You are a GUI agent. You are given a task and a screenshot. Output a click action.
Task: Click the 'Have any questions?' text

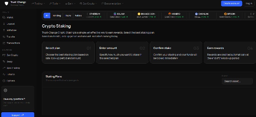pos(14,99)
